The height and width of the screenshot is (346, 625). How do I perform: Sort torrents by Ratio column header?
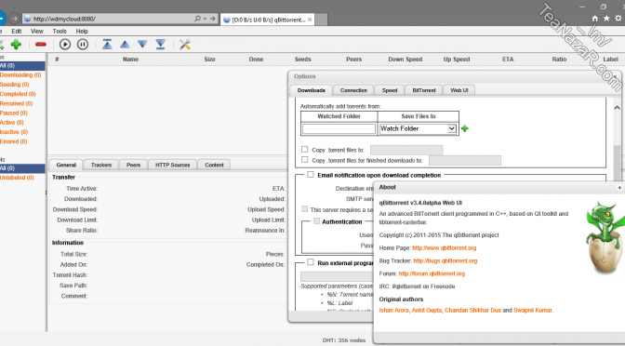pyautogui.click(x=559, y=60)
